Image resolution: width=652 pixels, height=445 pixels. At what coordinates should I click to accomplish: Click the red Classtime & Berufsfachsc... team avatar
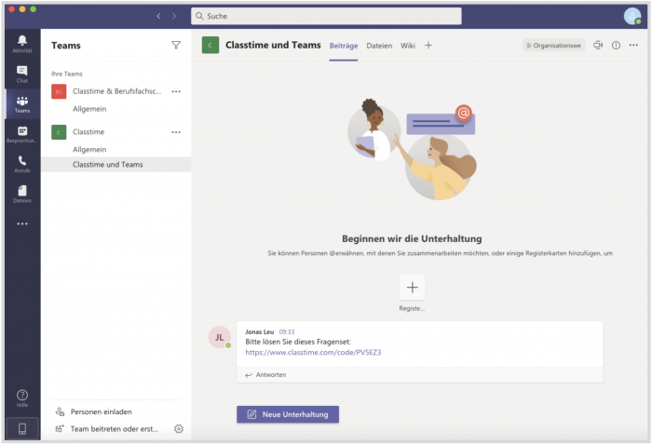point(59,91)
